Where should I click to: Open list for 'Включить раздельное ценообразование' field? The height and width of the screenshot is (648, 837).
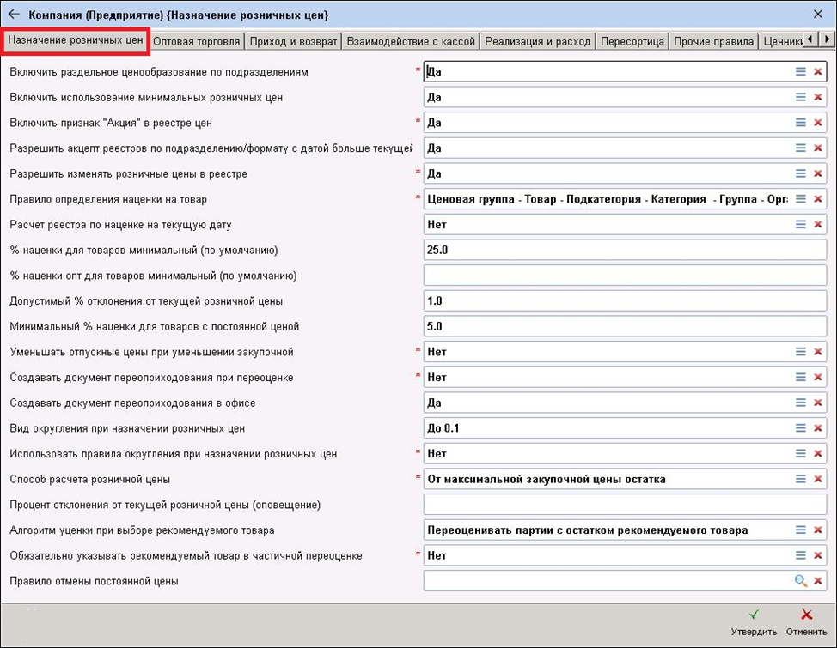click(x=801, y=72)
